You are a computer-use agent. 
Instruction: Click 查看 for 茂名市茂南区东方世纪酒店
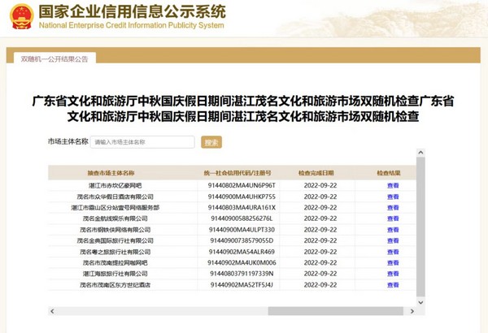[393, 285]
